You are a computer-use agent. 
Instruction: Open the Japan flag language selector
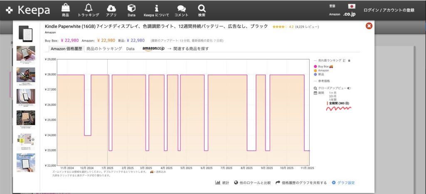tap(352, 6)
